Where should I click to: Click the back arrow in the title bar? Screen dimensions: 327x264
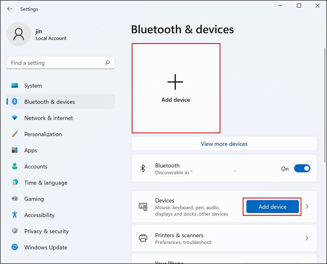[9, 9]
